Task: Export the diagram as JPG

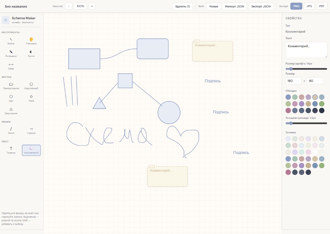Action: (x=309, y=6)
